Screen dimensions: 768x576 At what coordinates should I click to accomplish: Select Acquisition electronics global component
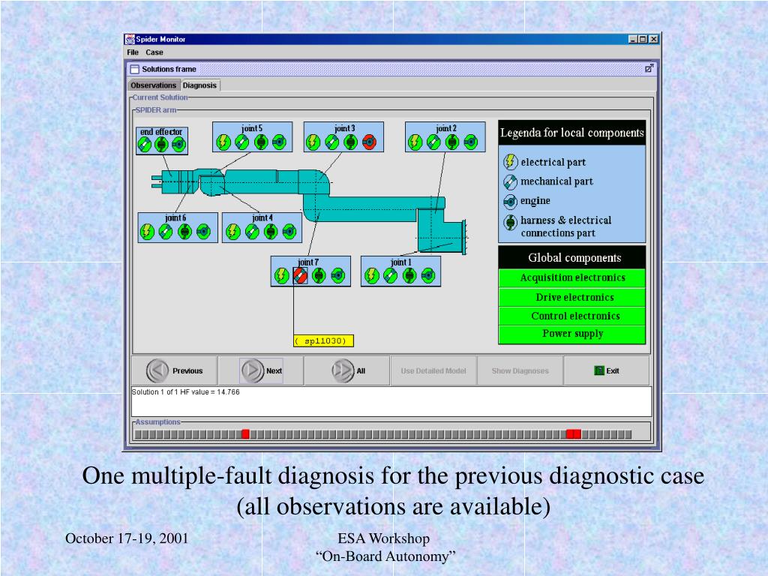572,277
